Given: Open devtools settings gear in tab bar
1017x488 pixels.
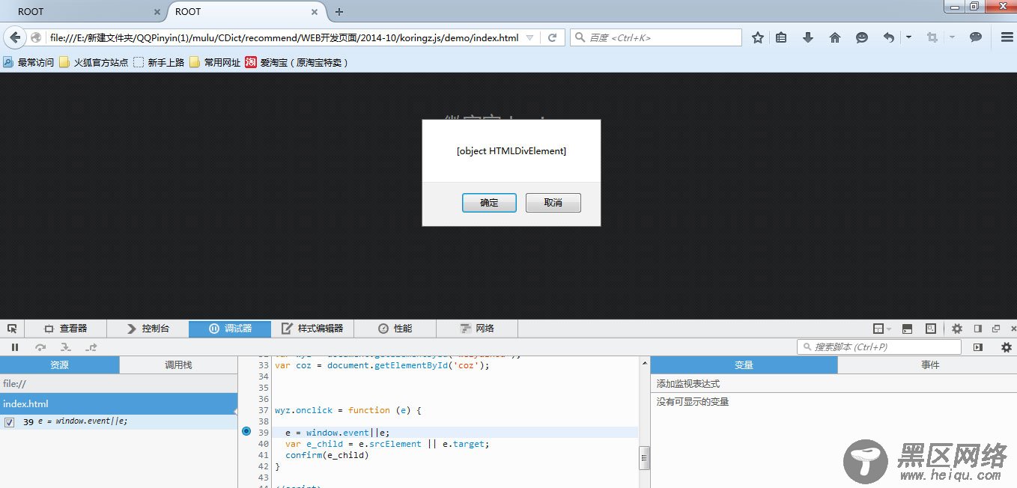Looking at the screenshot, I should [957, 329].
